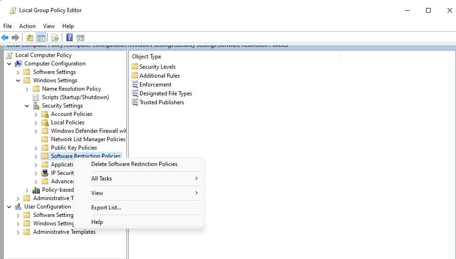Select Windows Defender Firewall tree item
The height and width of the screenshot is (259, 456).
click(x=88, y=131)
